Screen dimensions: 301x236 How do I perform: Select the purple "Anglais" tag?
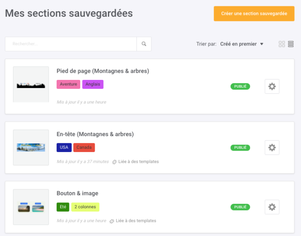(93, 84)
